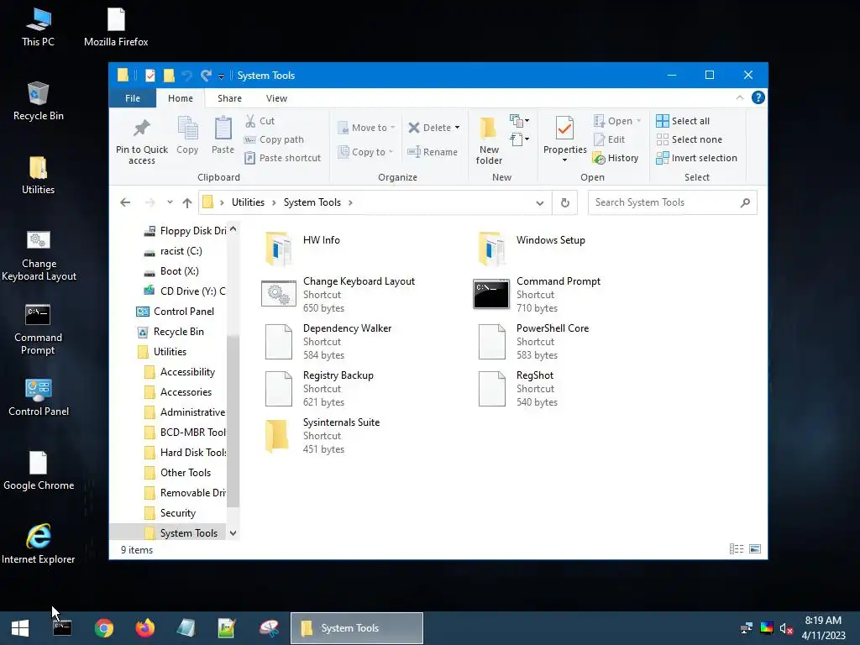Screen dimensions: 860x645
Task: Click Copy path in Clipboard group
Action: (x=274, y=139)
